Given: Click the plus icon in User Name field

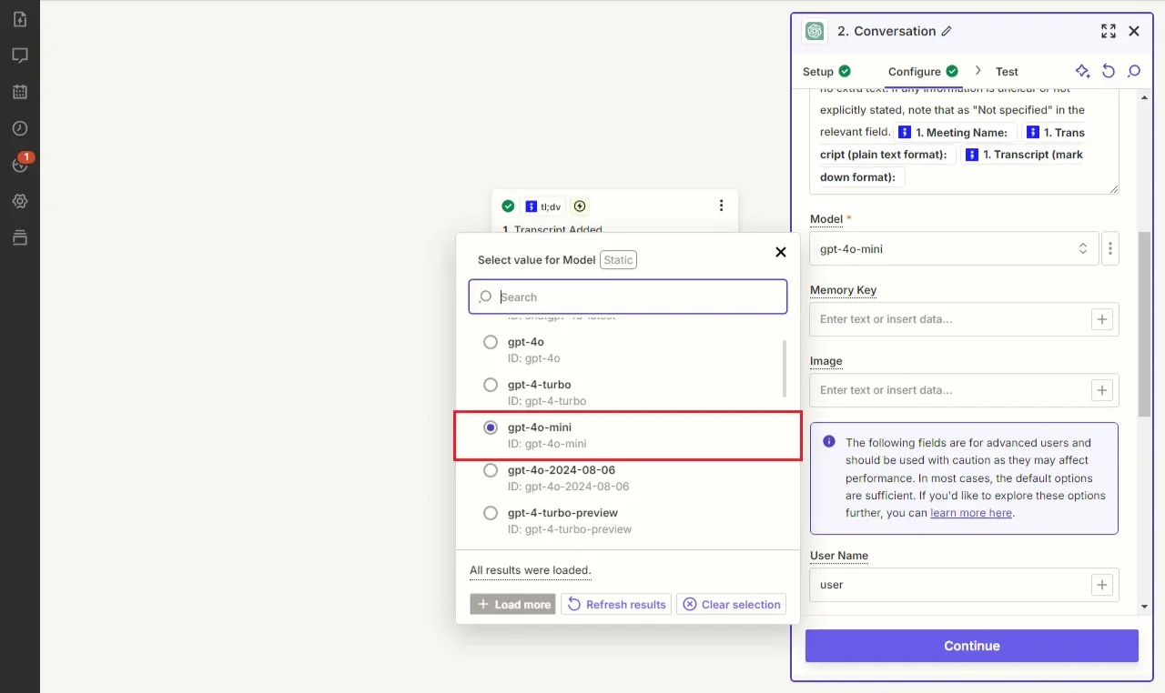Looking at the screenshot, I should pos(1102,585).
